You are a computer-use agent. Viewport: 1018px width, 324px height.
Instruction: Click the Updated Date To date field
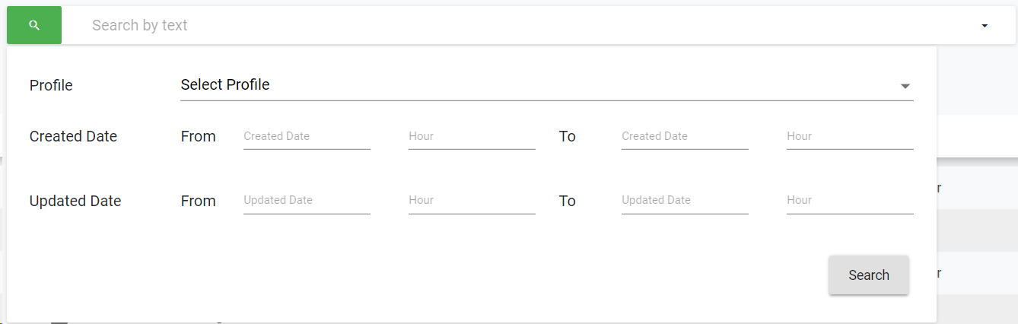click(685, 201)
